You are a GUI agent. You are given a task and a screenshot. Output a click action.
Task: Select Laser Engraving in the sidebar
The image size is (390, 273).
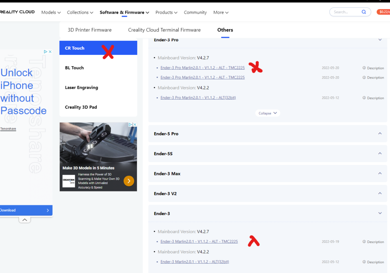98,87
